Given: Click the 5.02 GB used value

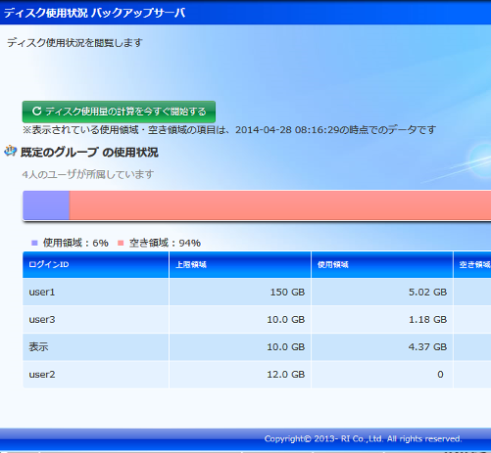Looking at the screenshot, I should [427, 292].
